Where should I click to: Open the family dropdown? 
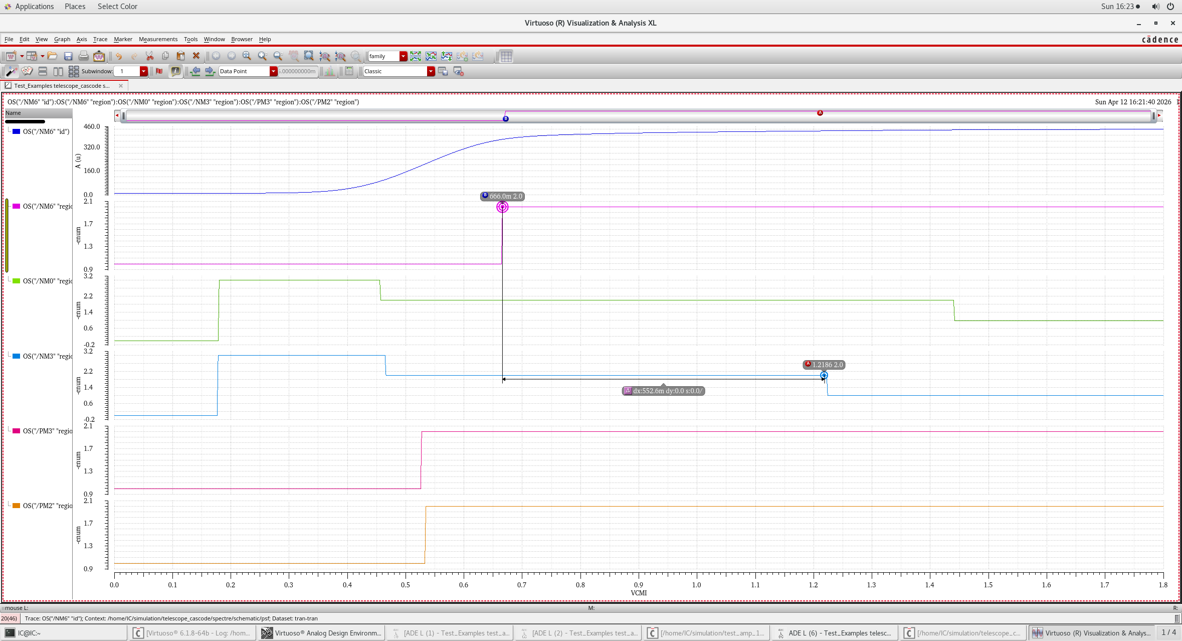(x=403, y=56)
